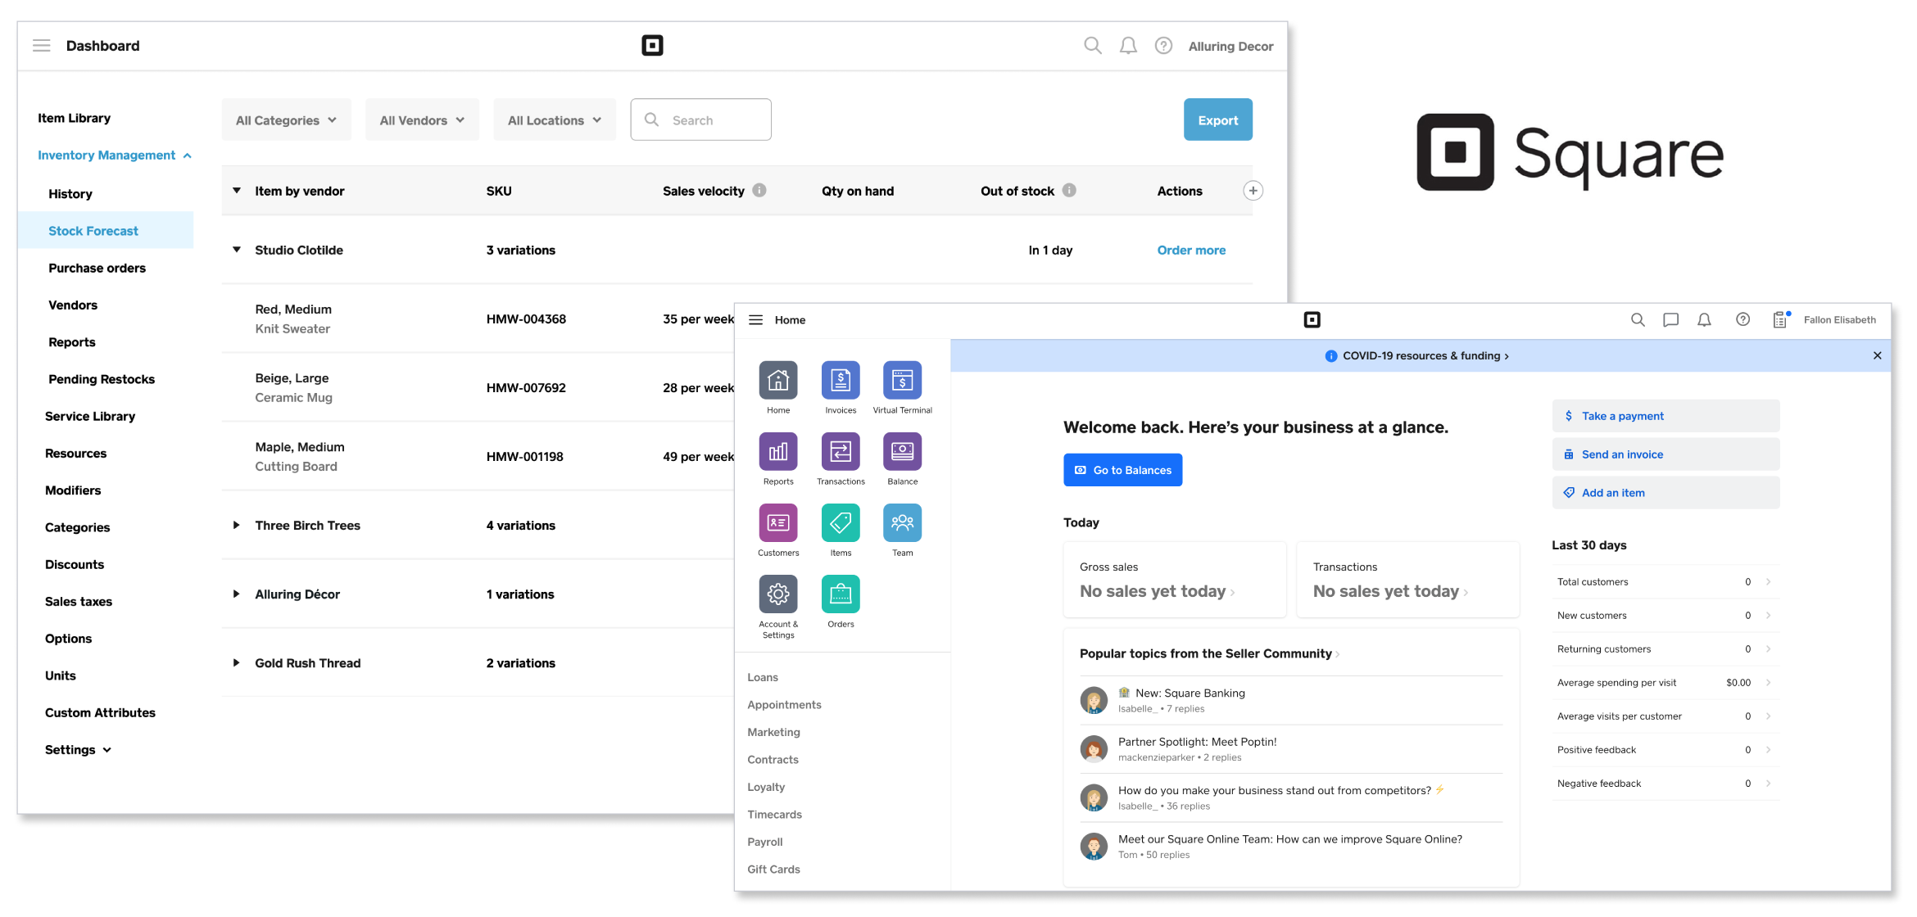
Task: Open Payroll in the Home sidebar
Action: point(765,842)
